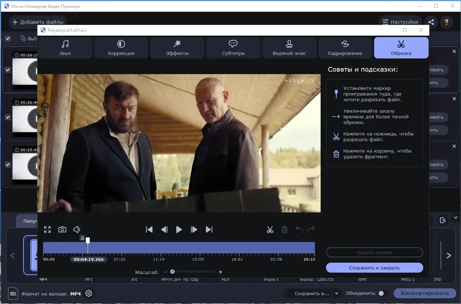Start video playback

coord(179,230)
